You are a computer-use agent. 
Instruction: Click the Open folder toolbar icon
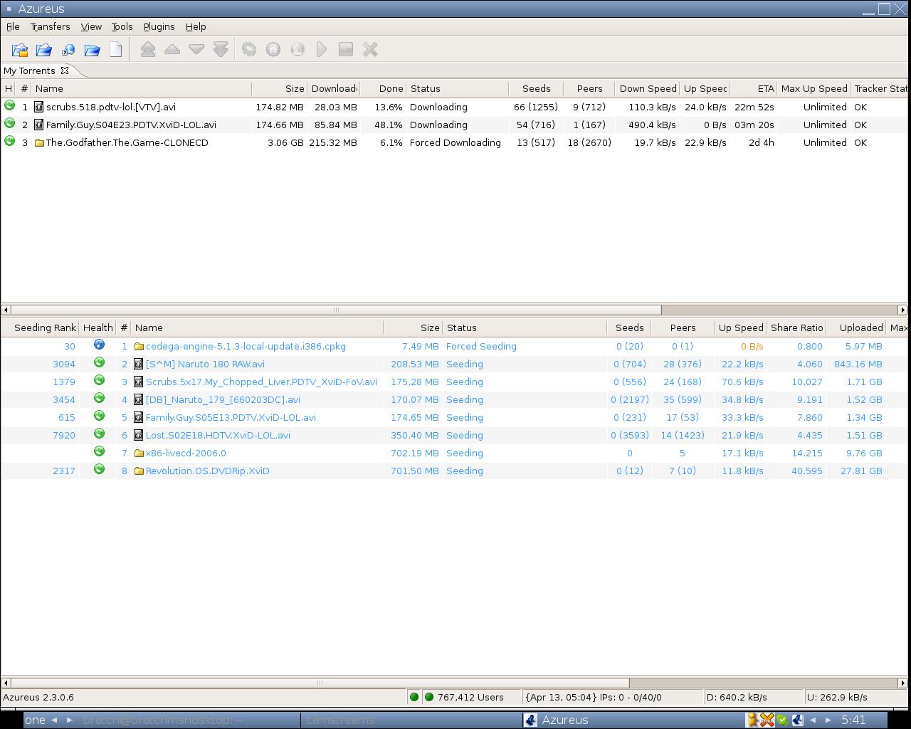click(x=93, y=50)
